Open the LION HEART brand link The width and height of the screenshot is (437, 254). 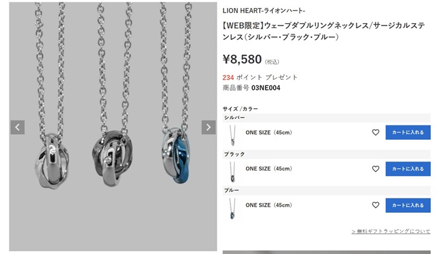click(263, 11)
